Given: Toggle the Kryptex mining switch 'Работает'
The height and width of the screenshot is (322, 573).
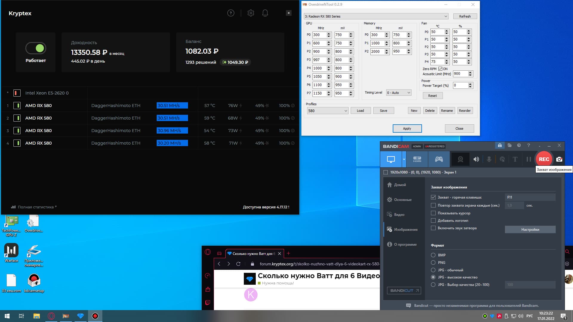Looking at the screenshot, I should click(x=36, y=48).
